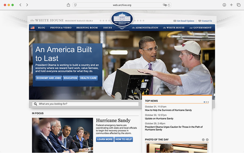Open the Administration menu
Image resolution: width=244 pixels, height=153 pixels.
pos(145,28)
